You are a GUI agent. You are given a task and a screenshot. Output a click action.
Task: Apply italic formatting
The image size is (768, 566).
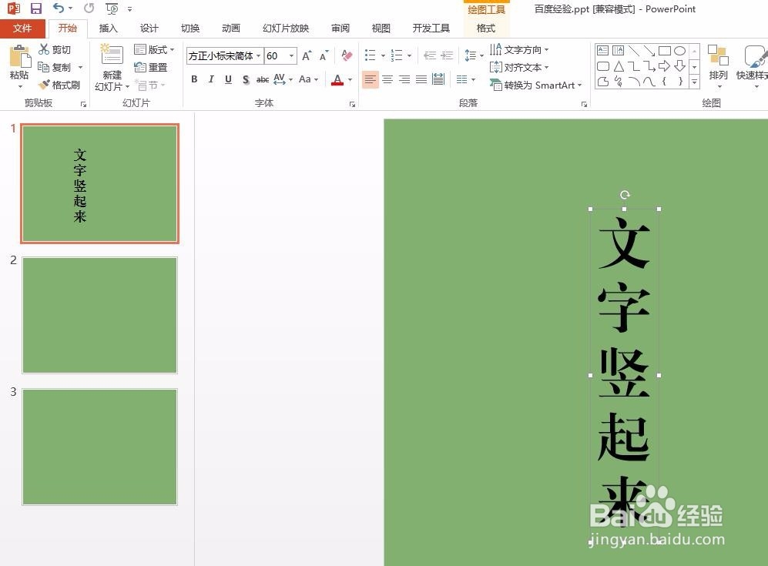click(x=211, y=79)
